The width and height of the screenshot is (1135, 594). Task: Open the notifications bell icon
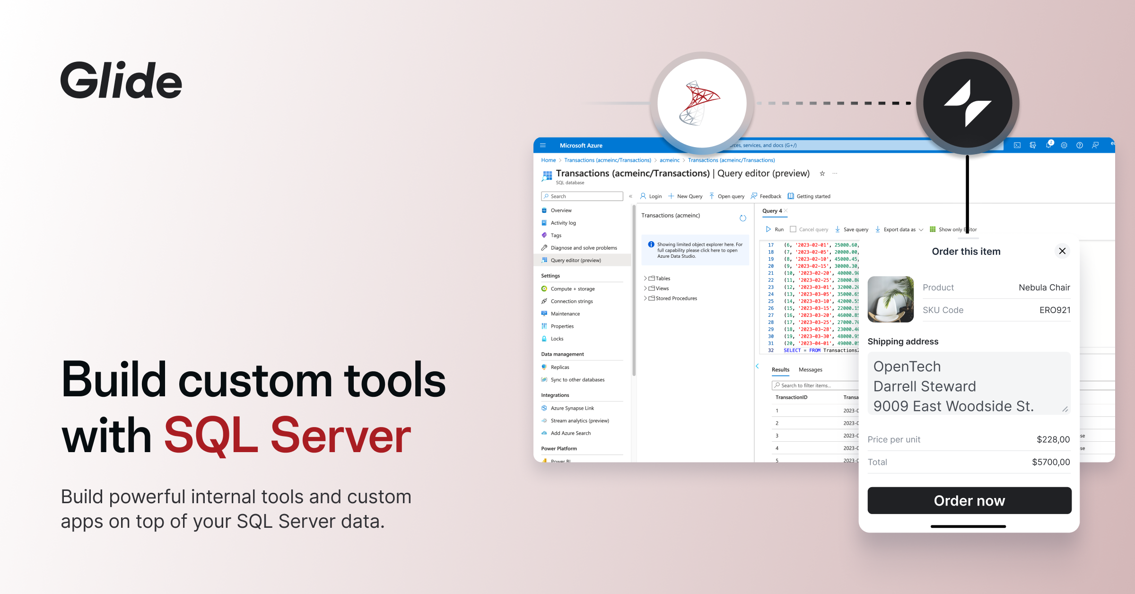point(1048,145)
